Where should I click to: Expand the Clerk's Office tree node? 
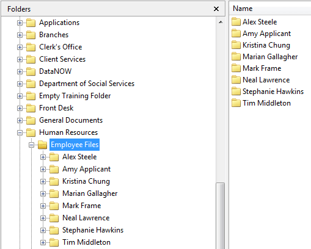pos(20,47)
